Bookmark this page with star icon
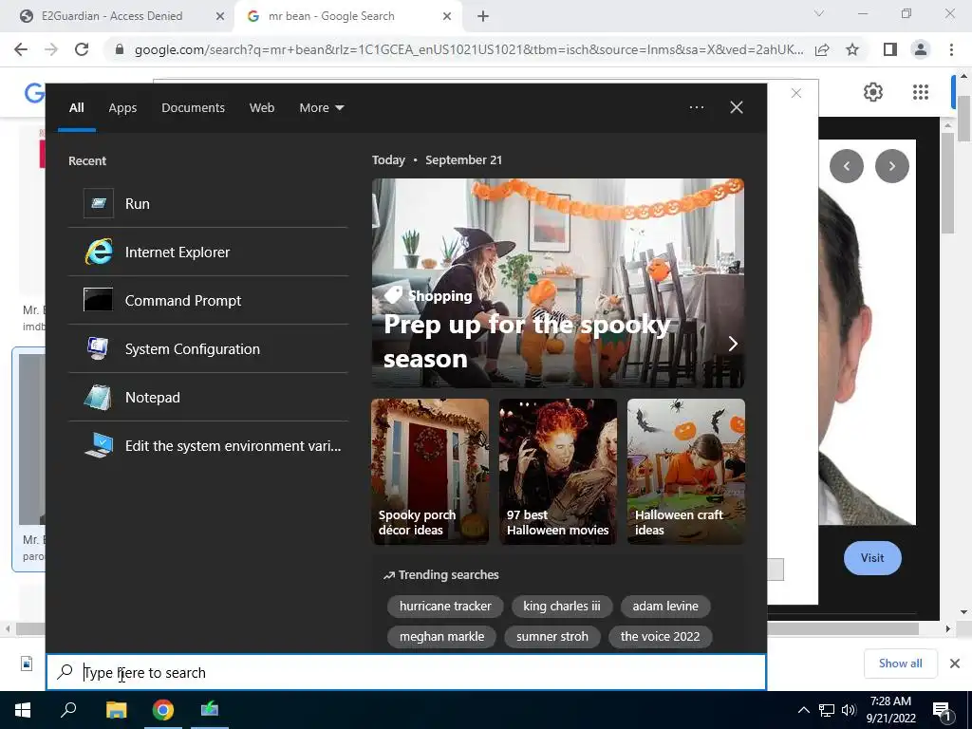The image size is (972, 729). 852,49
